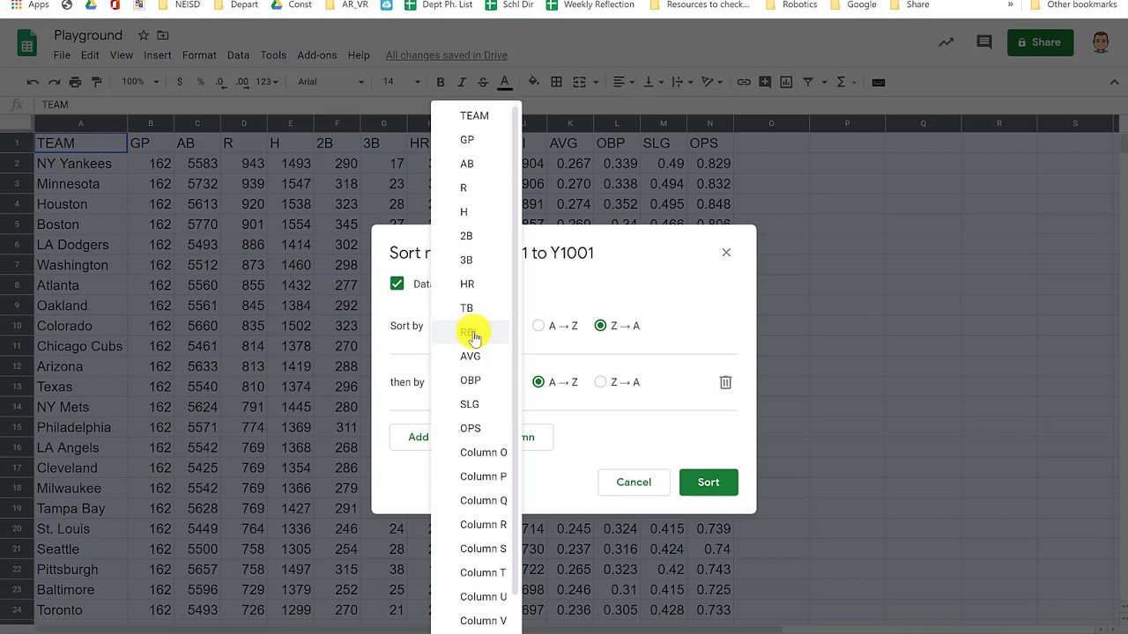
Task: Click the Redo icon in the toolbar
Action: [x=54, y=82]
